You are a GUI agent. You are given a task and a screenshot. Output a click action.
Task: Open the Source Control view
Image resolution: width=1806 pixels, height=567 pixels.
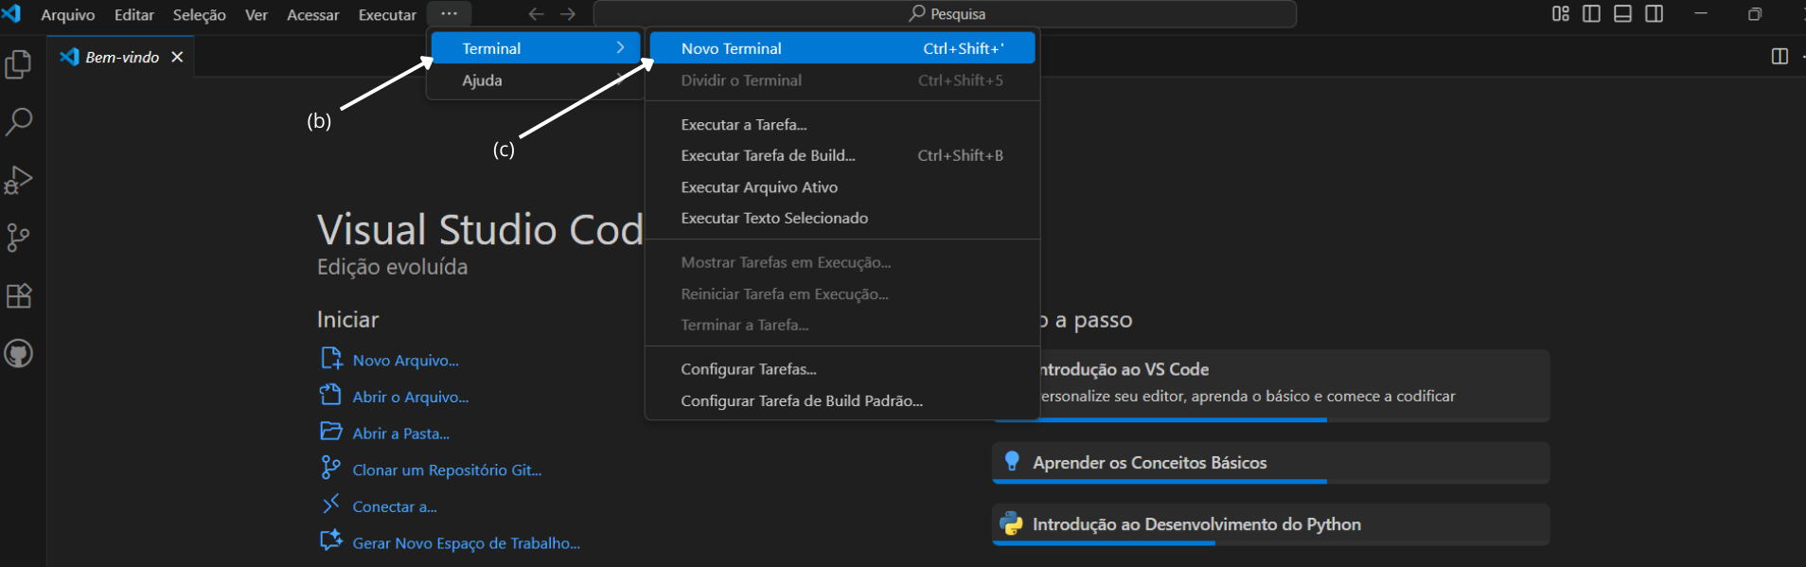click(x=19, y=238)
